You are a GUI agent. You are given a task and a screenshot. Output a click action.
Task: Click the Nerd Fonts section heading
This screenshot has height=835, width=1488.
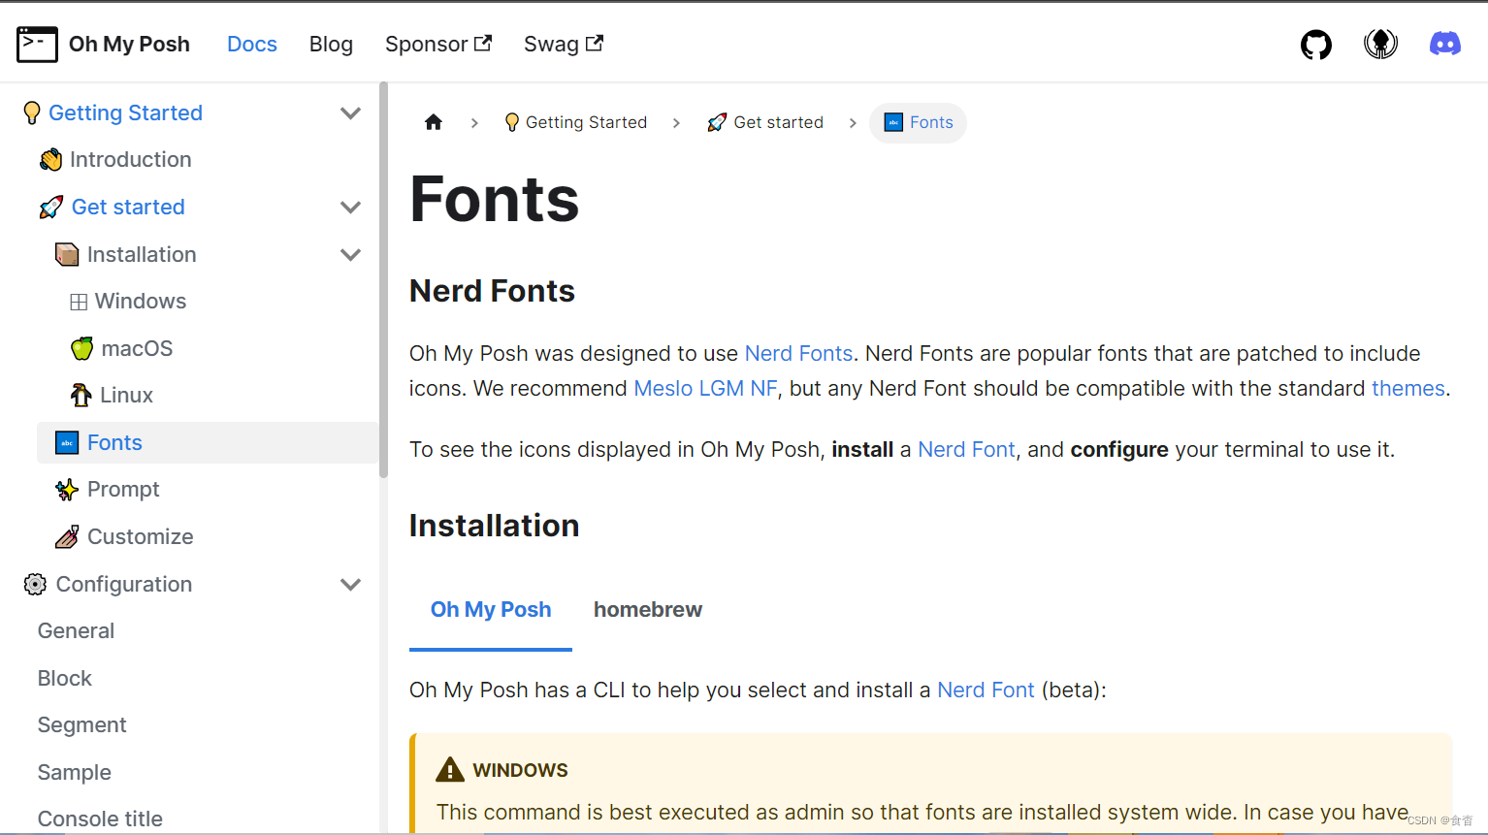(x=492, y=291)
